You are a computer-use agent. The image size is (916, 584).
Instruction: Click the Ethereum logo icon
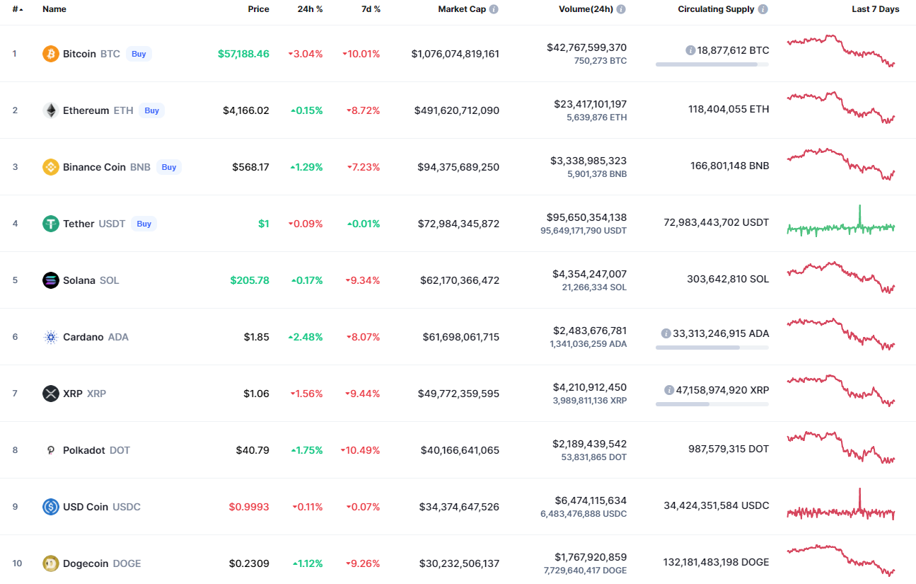click(x=51, y=110)
